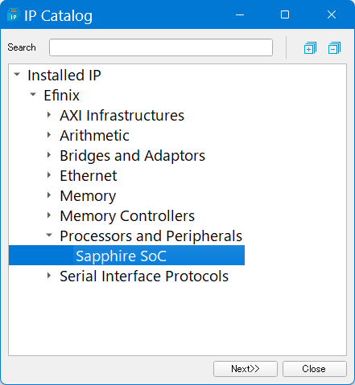Expand the Arithmetic category arrow
Screen dimensions: 355x385
49,135
